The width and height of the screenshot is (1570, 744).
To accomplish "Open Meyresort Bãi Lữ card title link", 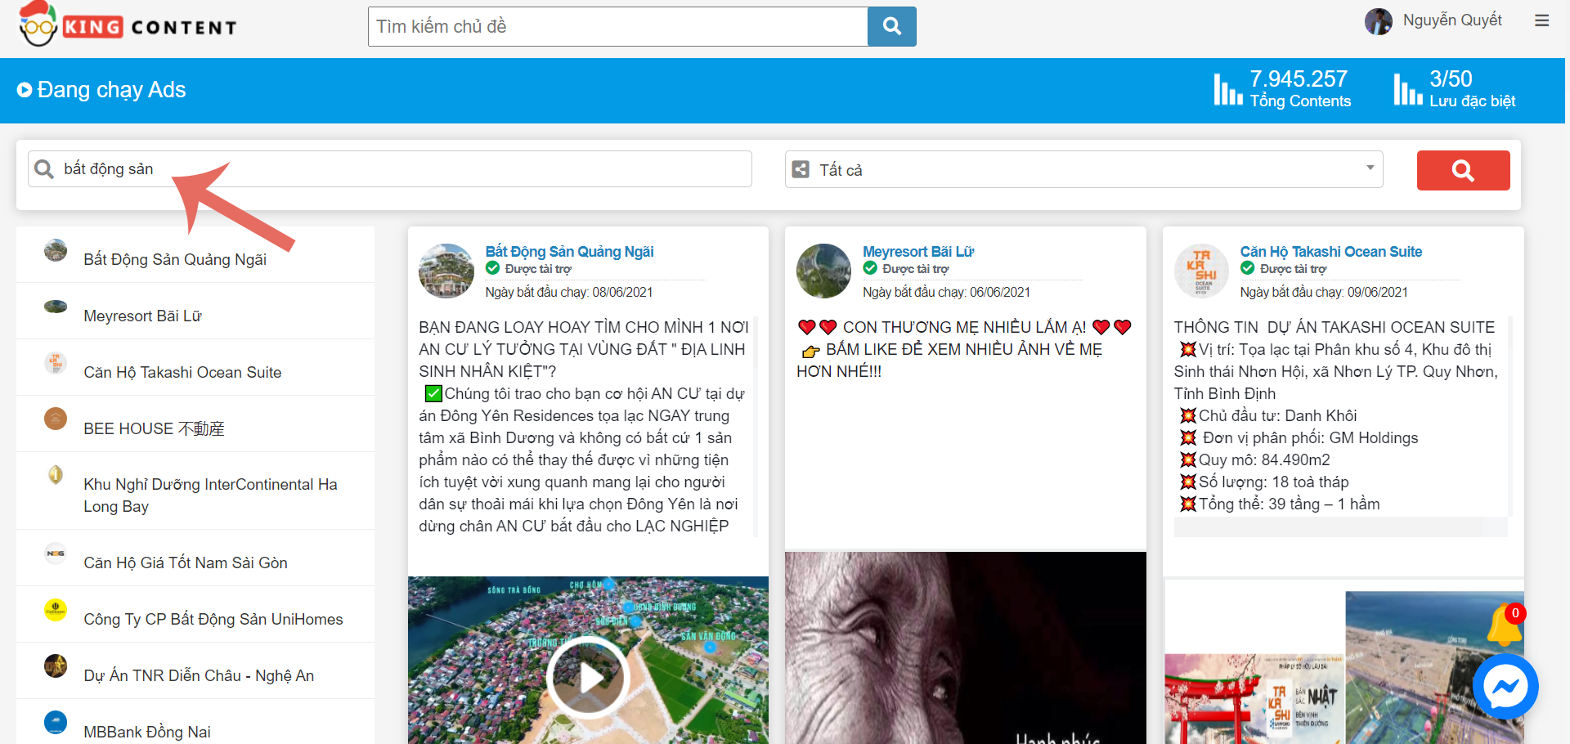I will point(918,252).
